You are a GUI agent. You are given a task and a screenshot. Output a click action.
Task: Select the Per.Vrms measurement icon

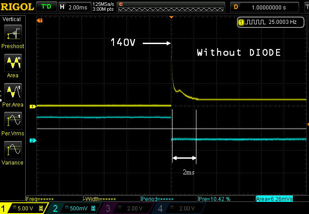(x=13, y=121)
